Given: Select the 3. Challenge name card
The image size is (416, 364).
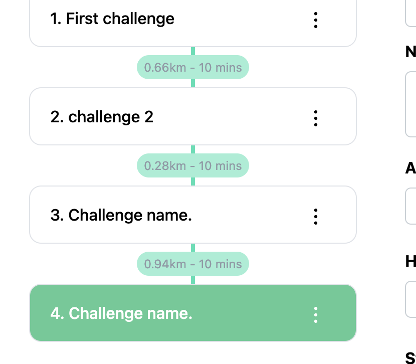Looking at the screenshot, I should (193, 215).
